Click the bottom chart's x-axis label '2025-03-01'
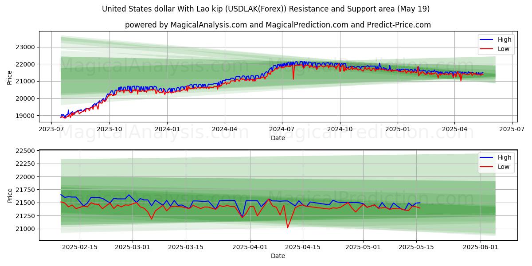The image size is (532, 266). tap(133, 248)
